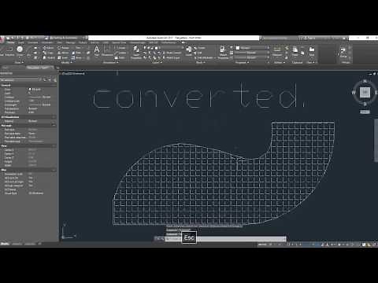Select the Text tool with large A
This screenshot has width=378, height=283.
tap(97, 50)
